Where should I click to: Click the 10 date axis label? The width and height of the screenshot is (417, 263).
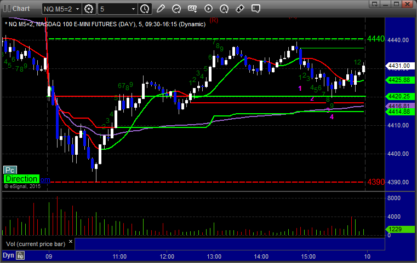[x=367, y=256]
